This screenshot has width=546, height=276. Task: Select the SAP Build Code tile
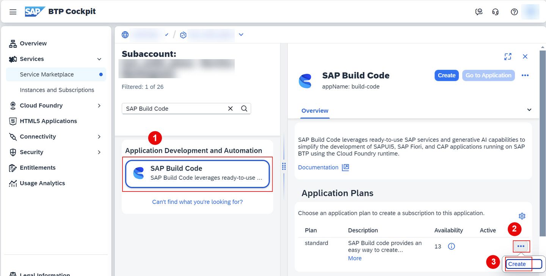197,174
